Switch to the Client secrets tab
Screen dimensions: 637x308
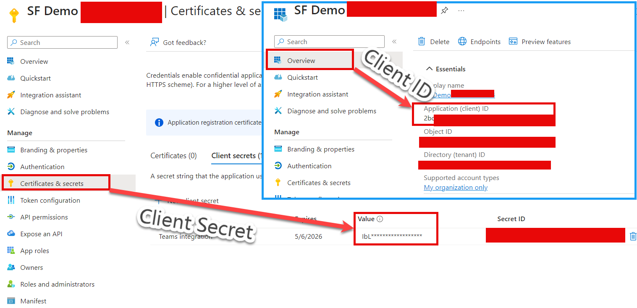point(236,156)
